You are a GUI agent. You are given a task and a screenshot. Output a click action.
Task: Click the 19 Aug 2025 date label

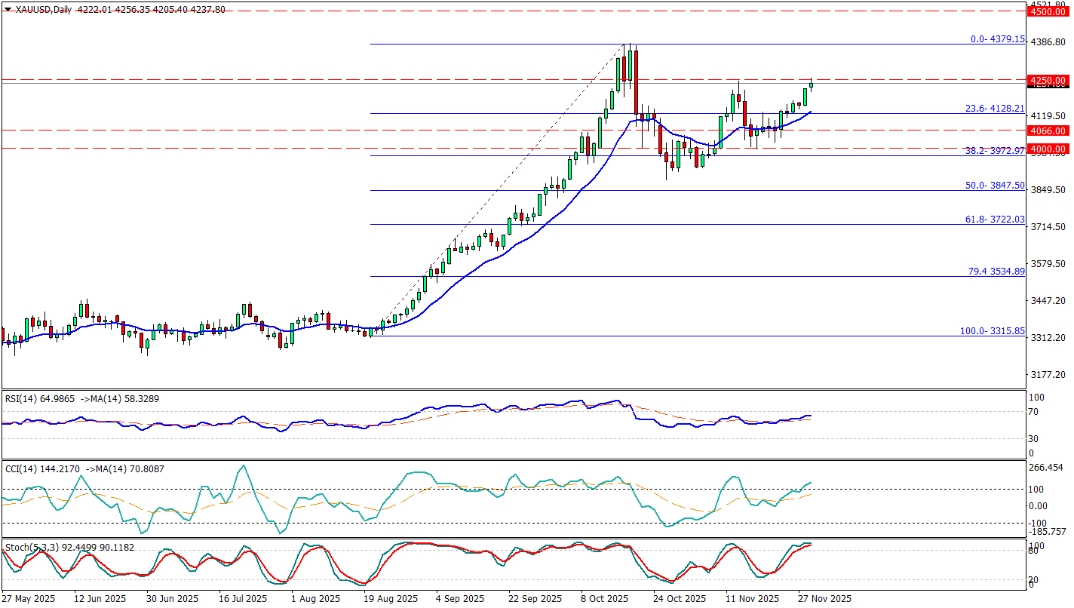(391, 598)
